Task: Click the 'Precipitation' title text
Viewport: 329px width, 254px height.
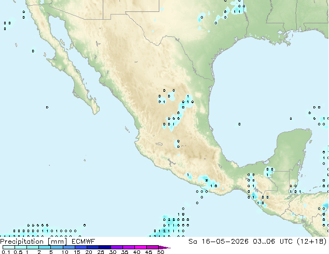Action: pos(22,242)
